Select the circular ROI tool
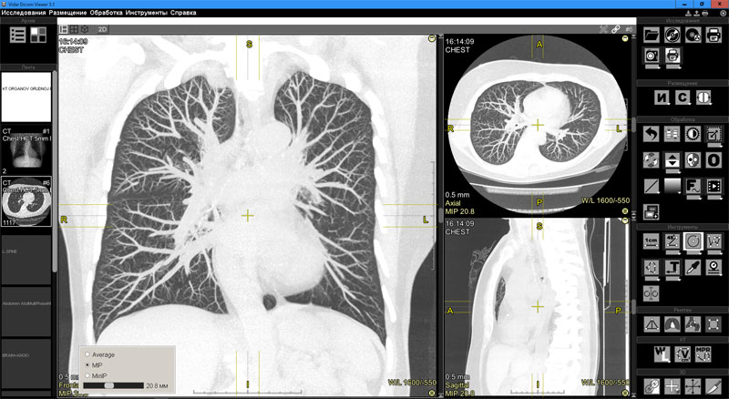Image resolution: width=729 pixels, height=399 pixels. (x=693, y=241)
